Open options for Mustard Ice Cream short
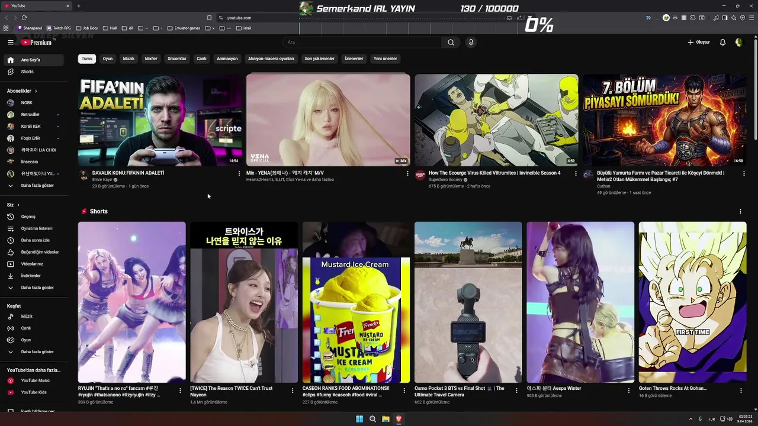 coord(404,390)
